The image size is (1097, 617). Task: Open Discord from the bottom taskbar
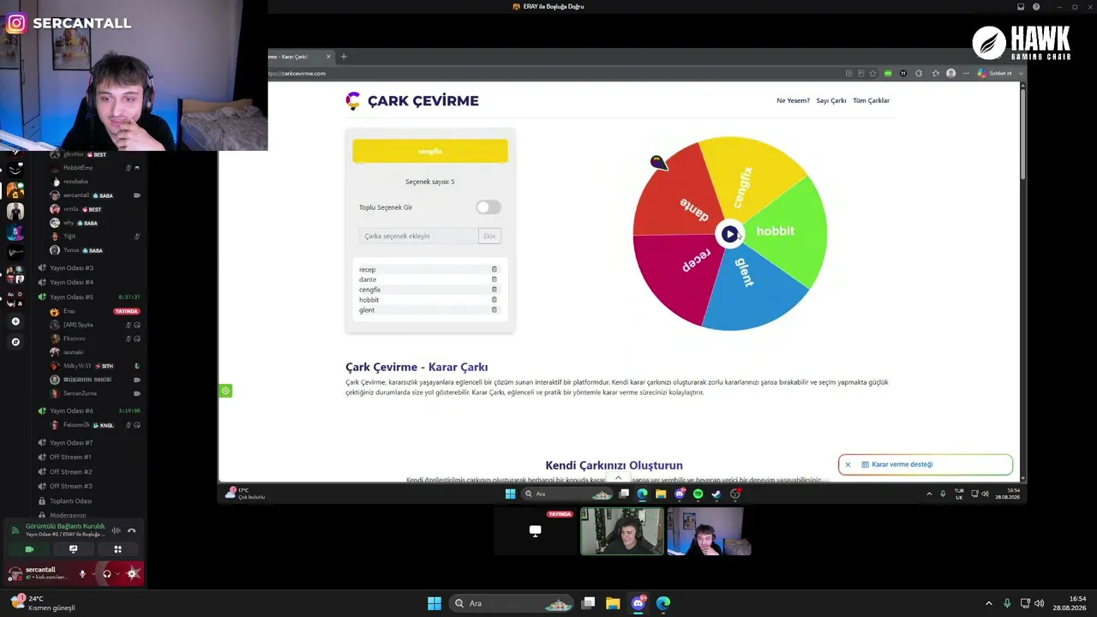pos(638,603)
